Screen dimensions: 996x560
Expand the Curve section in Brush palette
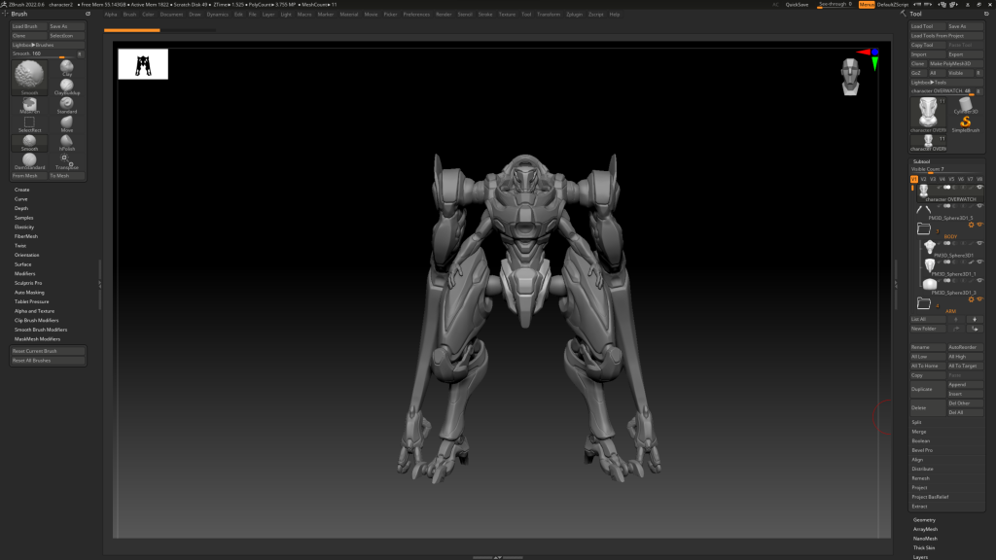pyautogui.click(x=21, y=198)
